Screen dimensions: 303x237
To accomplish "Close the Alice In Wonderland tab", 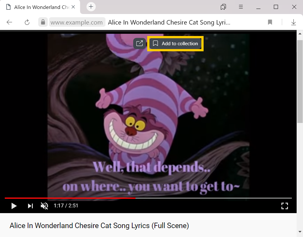I will 73,7.
